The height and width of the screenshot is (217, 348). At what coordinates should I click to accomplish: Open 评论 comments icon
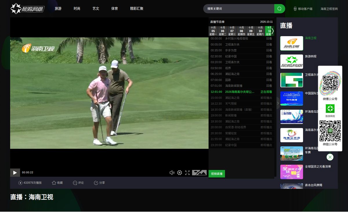[x=75, y=183]
